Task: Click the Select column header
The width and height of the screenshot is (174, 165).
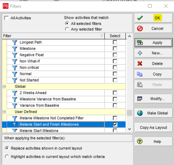Action: click(x=115, y=36)
